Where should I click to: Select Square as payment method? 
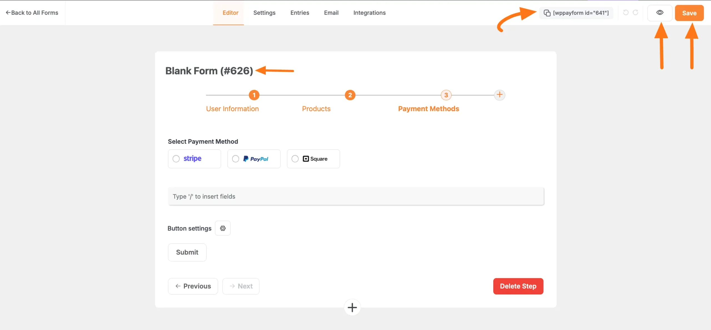click(295, 158)
